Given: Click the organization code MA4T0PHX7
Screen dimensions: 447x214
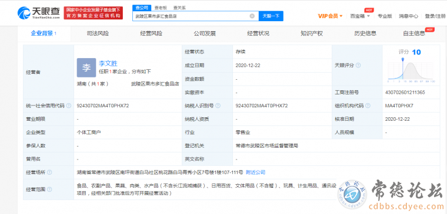Looking at the screenshot, I should 399,106.
